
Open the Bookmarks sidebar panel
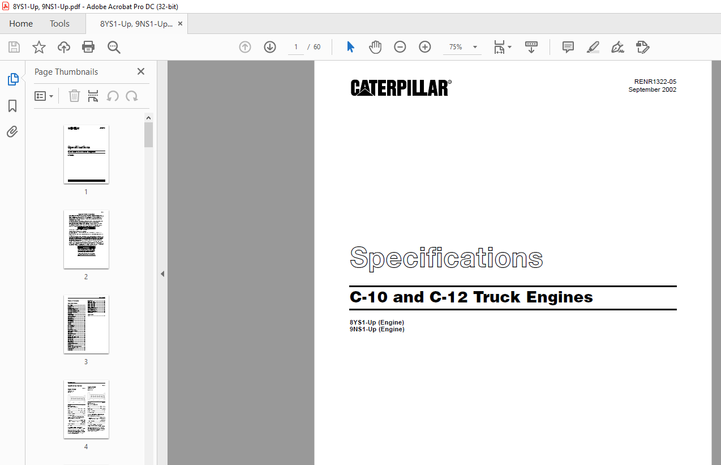tap(12, 106)
